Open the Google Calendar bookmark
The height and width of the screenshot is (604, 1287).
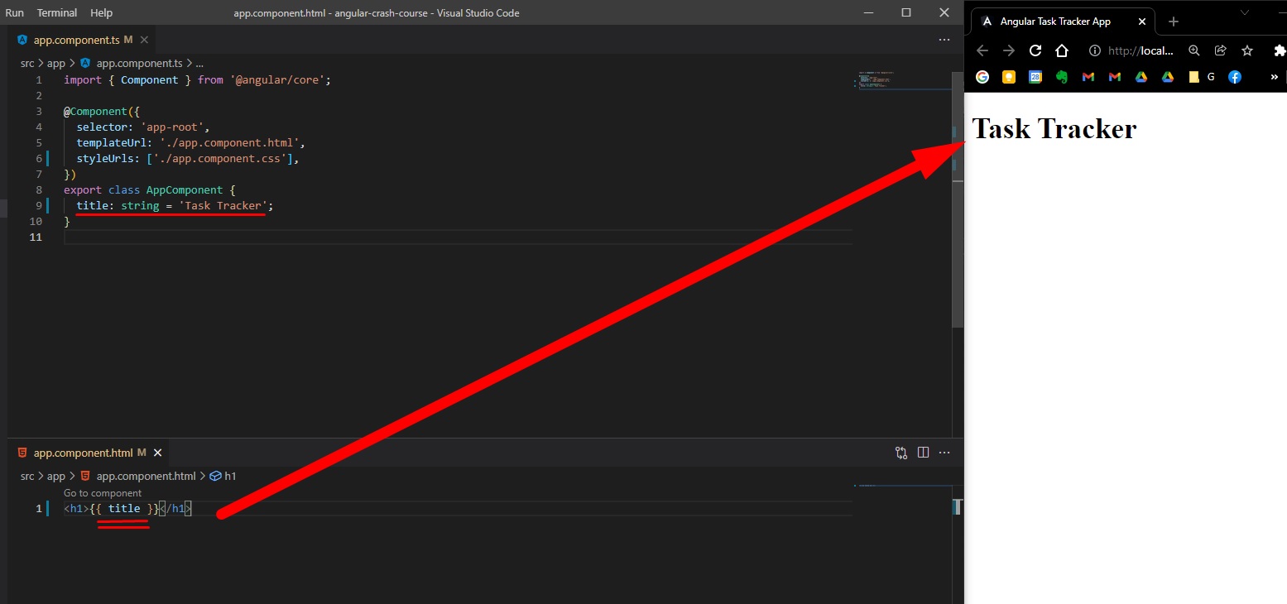(1035, 77)
